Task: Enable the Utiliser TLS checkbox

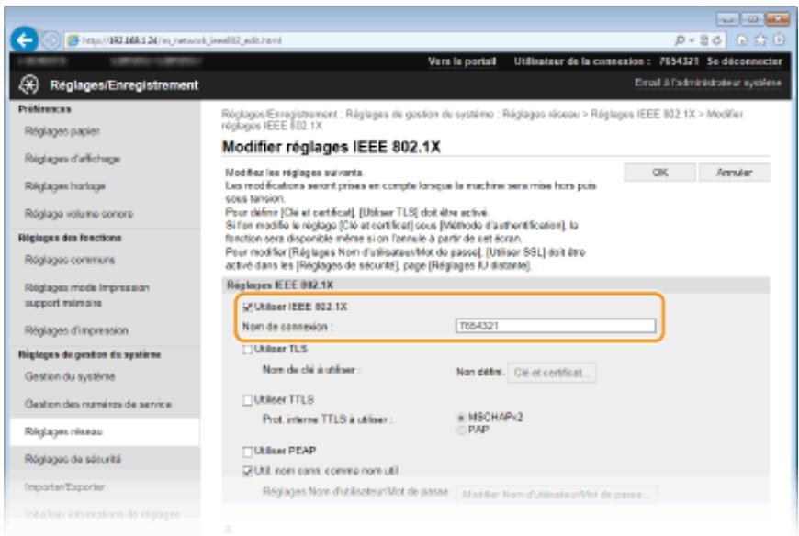Action: point(248,349)
